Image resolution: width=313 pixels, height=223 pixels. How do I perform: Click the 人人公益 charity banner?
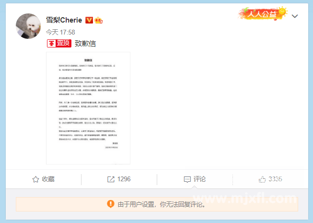263,13
